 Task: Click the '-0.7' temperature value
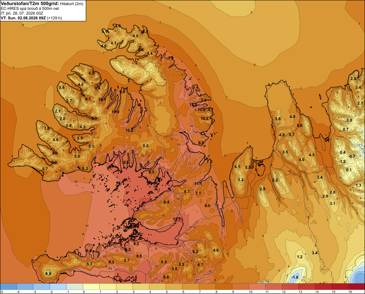click(x=352, y=156)
